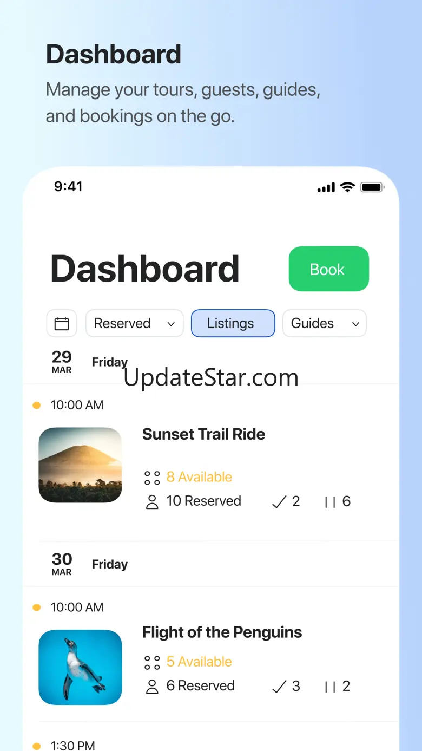Expand the Reserved dropdown filter
Image resolution: width=422 pixels, height=751 pixels.
pyautogui.click(x=135, y=323)
